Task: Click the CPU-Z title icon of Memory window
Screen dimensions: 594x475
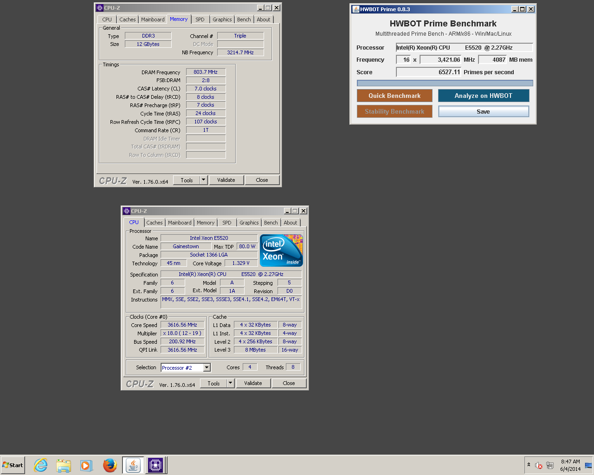Action: pyautogui.click(x=99, y=8)
